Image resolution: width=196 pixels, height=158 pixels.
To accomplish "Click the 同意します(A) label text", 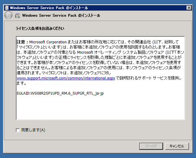I will pyautogui.click(x=33, y=130).
